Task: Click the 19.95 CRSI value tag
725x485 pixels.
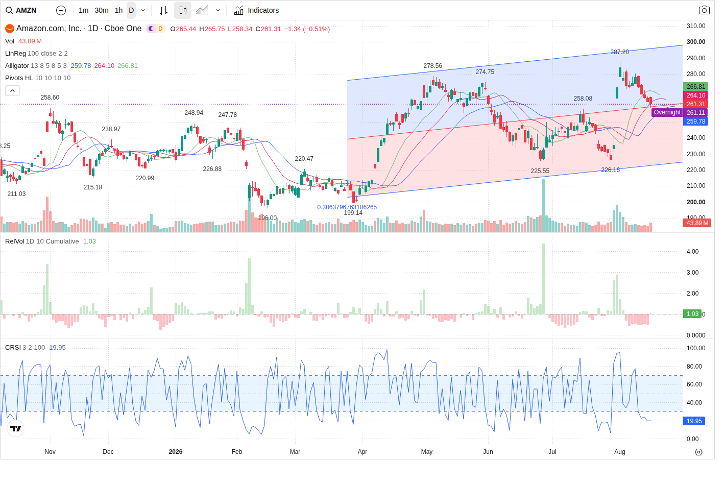Action: click(x=694, y=421)
